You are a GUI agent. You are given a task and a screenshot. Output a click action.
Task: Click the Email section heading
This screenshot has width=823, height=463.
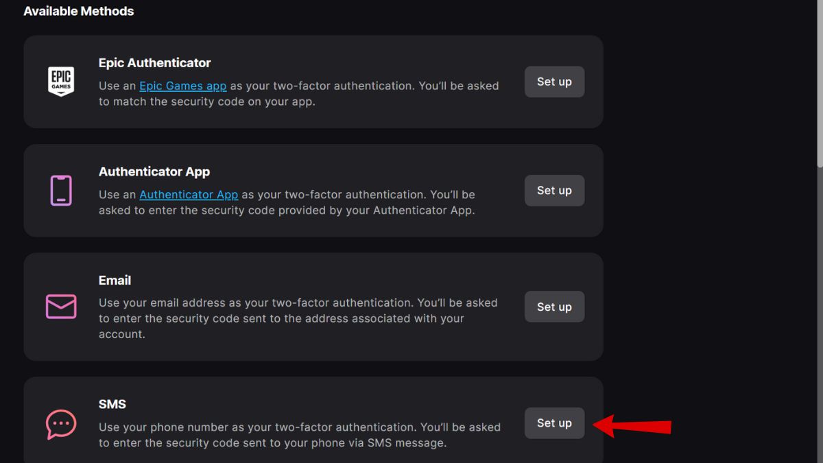tap(115, 280)
